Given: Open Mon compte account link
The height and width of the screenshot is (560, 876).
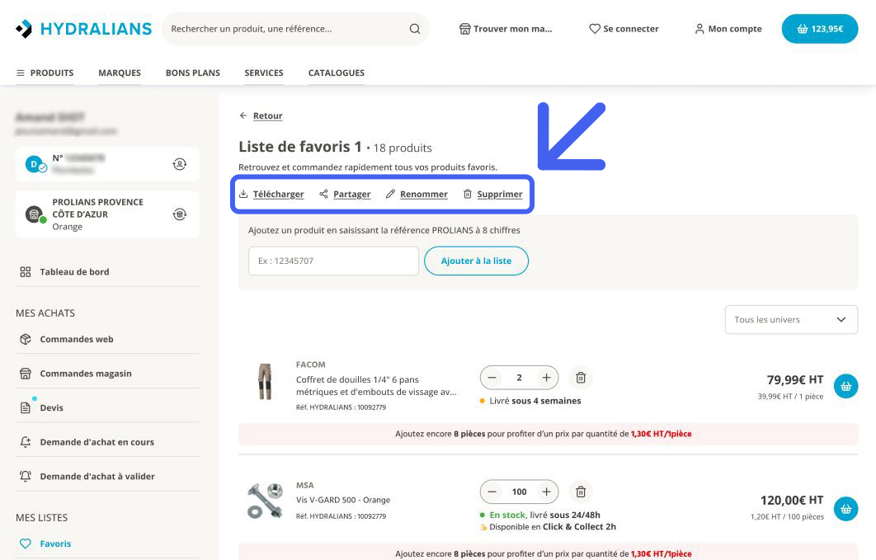Looking at the screenshot, I should pos(728,29).
